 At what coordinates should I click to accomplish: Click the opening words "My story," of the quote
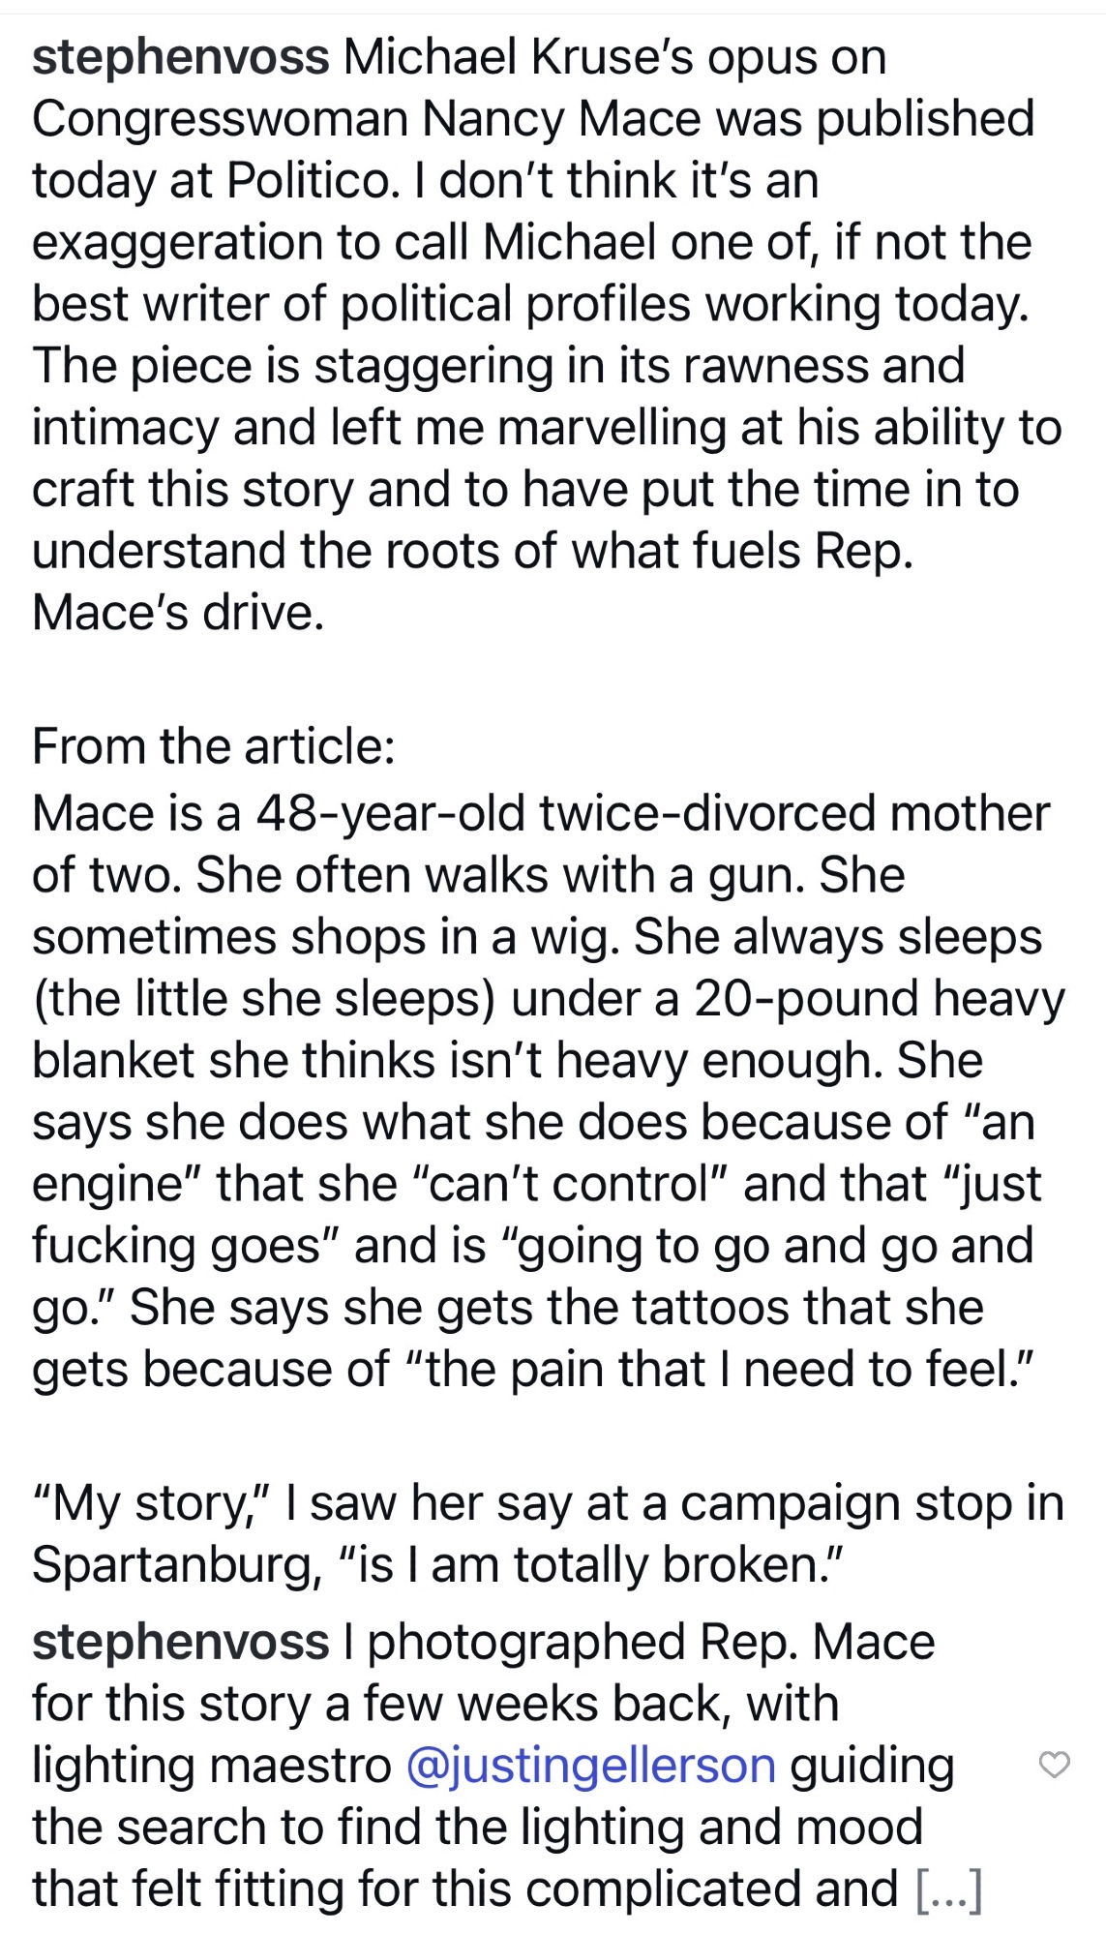click(x=153, y=1503)
